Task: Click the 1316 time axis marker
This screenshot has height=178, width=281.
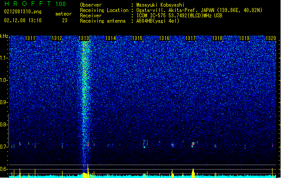Action: pos(164,38)
